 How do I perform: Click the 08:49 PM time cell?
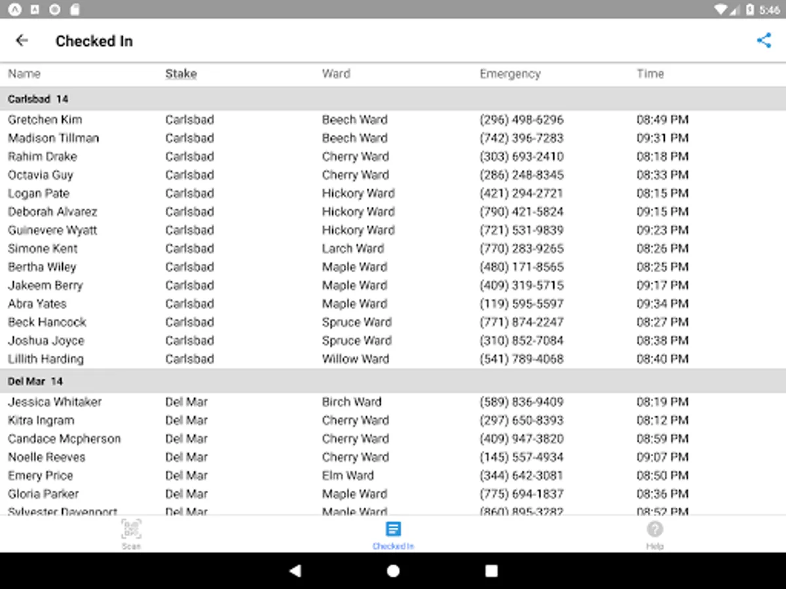point(663,120)
